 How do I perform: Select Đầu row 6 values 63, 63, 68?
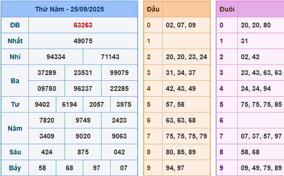181,121
